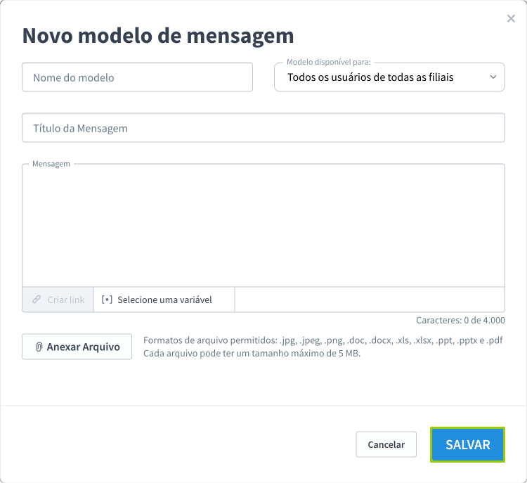Focus the Título da Mensagem field
Viewport: 527px width, 483px height.
(x=263, y=128)
